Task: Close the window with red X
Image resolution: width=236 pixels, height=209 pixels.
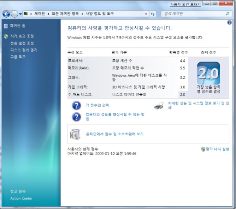Action: click(x=226, y=4)
